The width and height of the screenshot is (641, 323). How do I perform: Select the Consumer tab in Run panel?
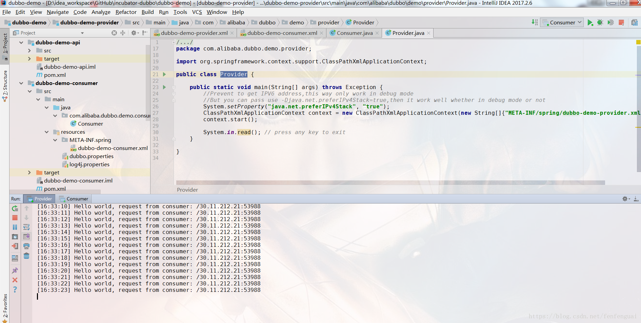point(74,199)
